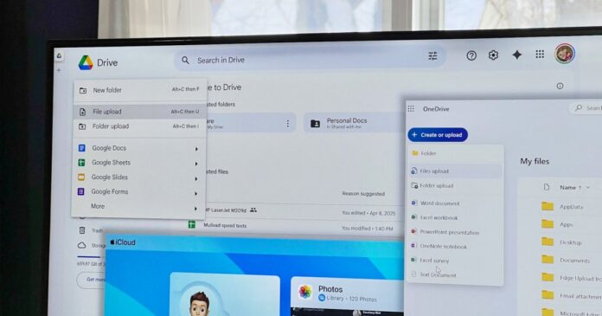This screenshot has width=602, height=316.
Task: Click the Mullvad speed tests sheet icon
Action: click(191, 224)
